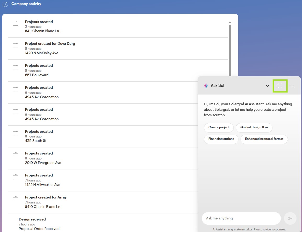Click the 3 hours ago timestamp
302x232 pixels.
[33, 27]
